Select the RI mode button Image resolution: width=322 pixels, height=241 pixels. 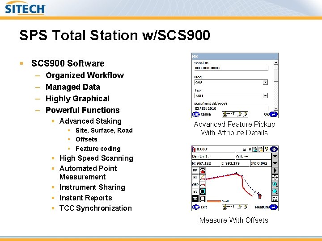click(x=195, y=178)
